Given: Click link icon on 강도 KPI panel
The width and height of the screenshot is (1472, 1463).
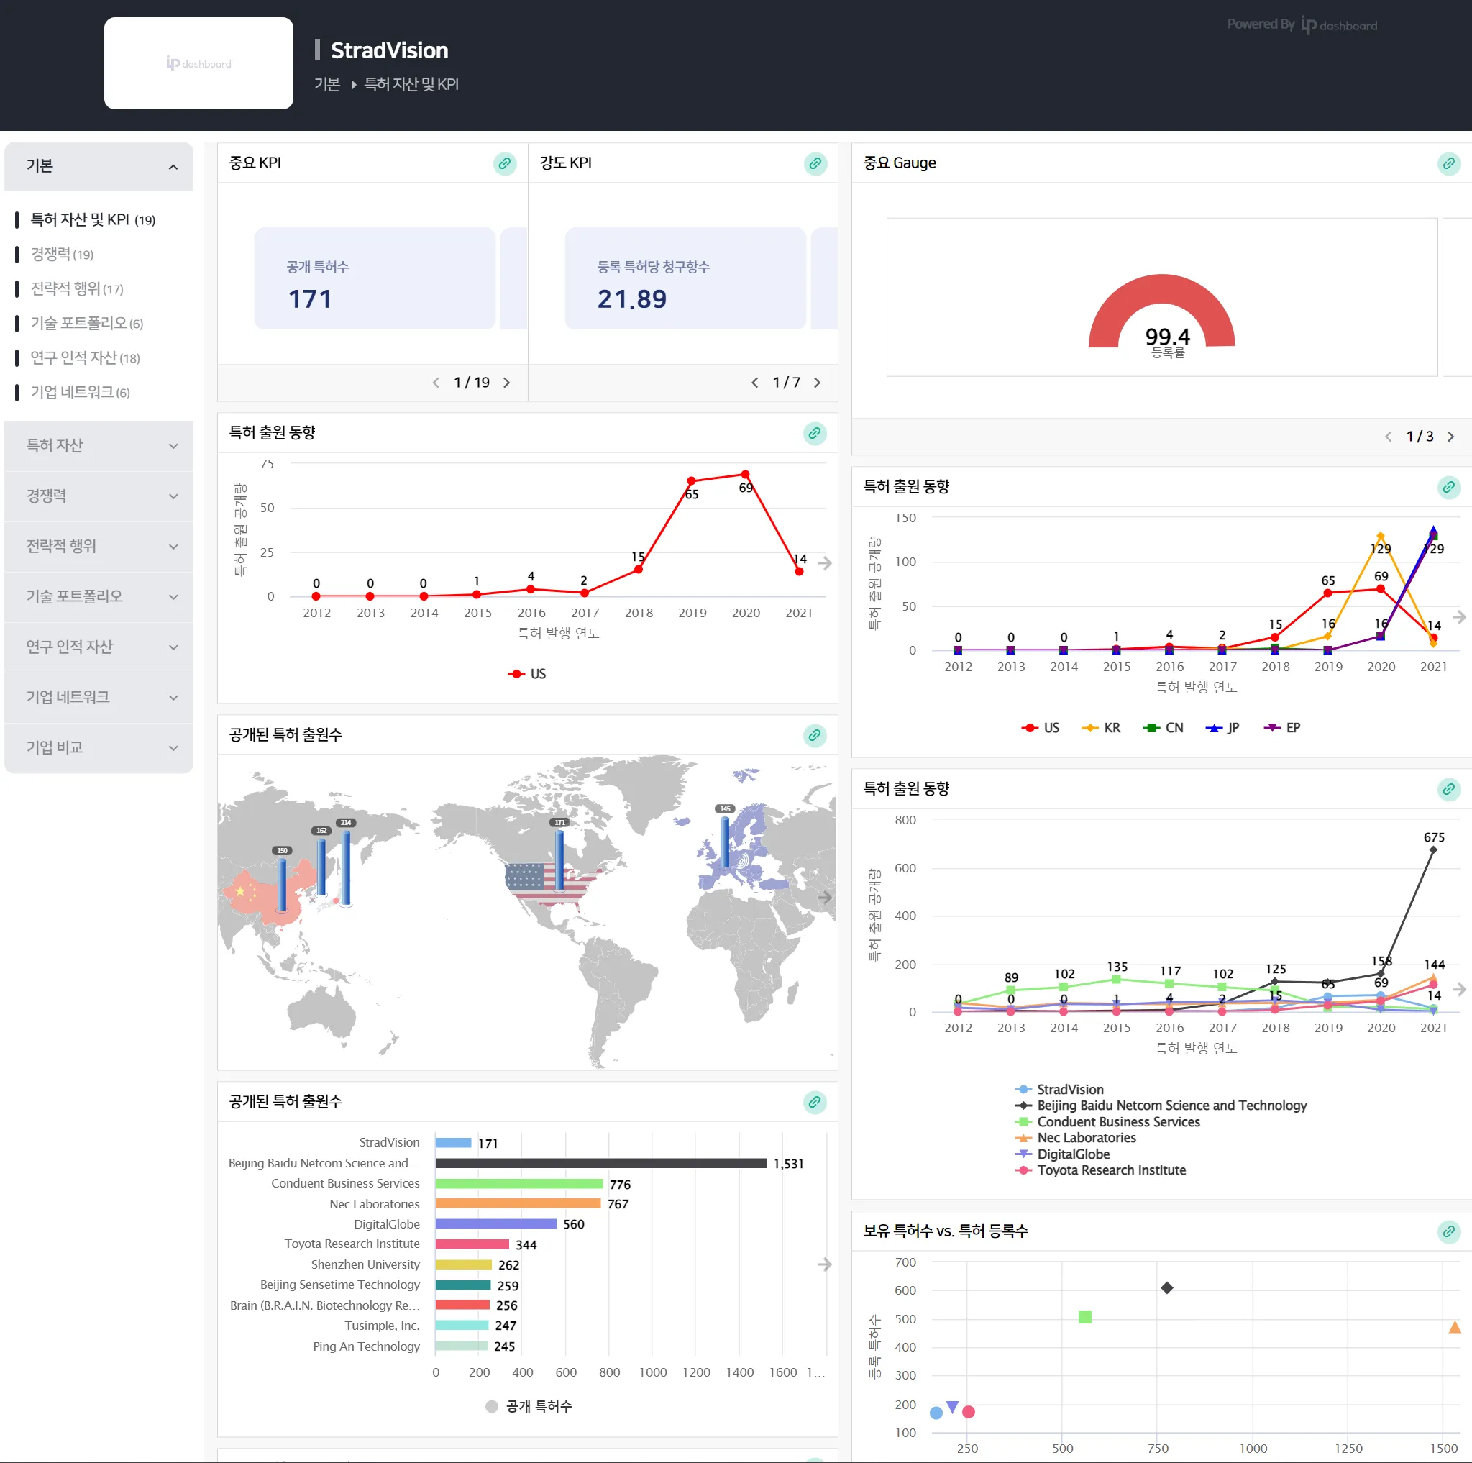Looking at the screenshot, I should pos(815,164).
